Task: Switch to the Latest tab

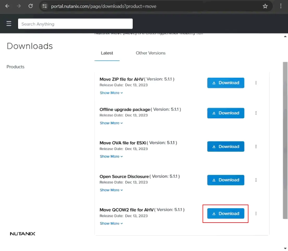Action: (x=107, y=53)
